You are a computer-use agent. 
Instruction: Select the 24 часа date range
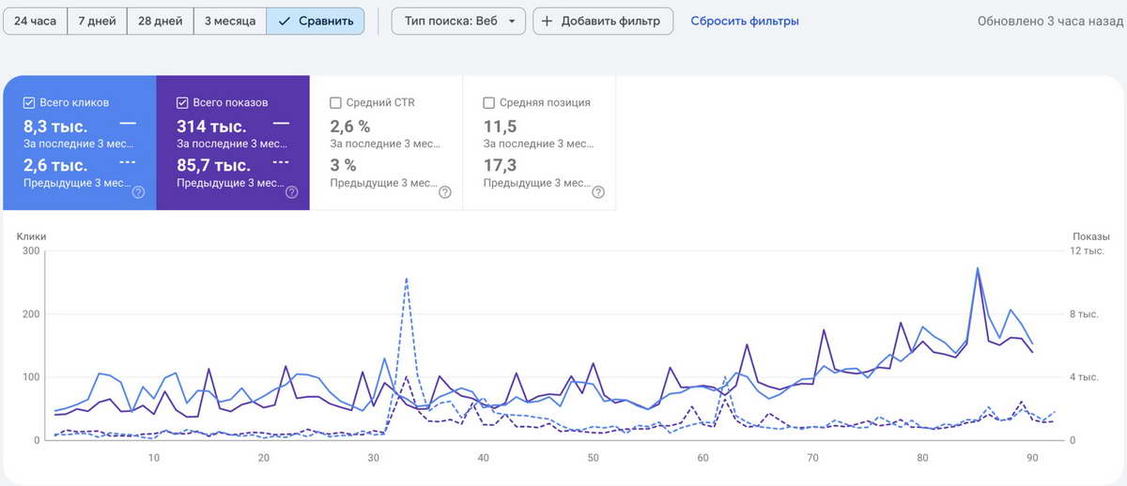[x=36, y=21]
